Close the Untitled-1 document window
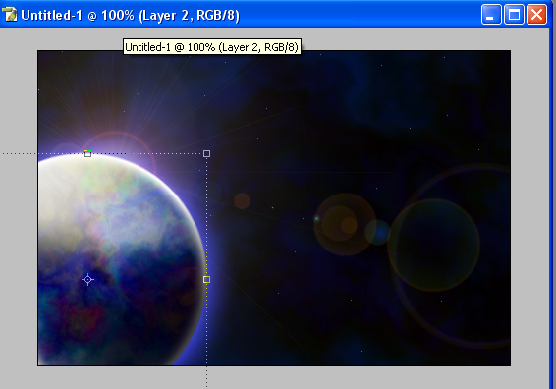The width and height of the screenshot is (556, 389). (x=536, y=15)
